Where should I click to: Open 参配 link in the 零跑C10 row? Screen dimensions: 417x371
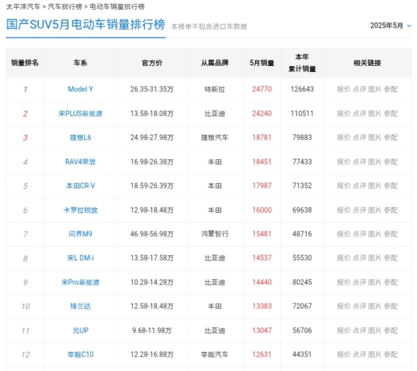[390, 354]
